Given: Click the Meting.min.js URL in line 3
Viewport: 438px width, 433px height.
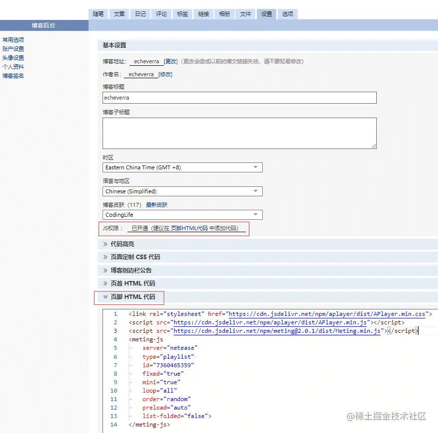Looking at the screenshot, I should 277,331.
